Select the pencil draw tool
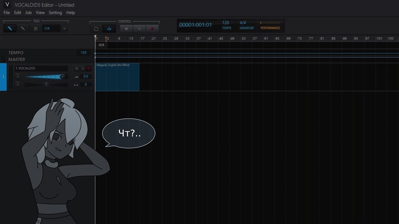The image size is (399, 224). coord(23,28)
